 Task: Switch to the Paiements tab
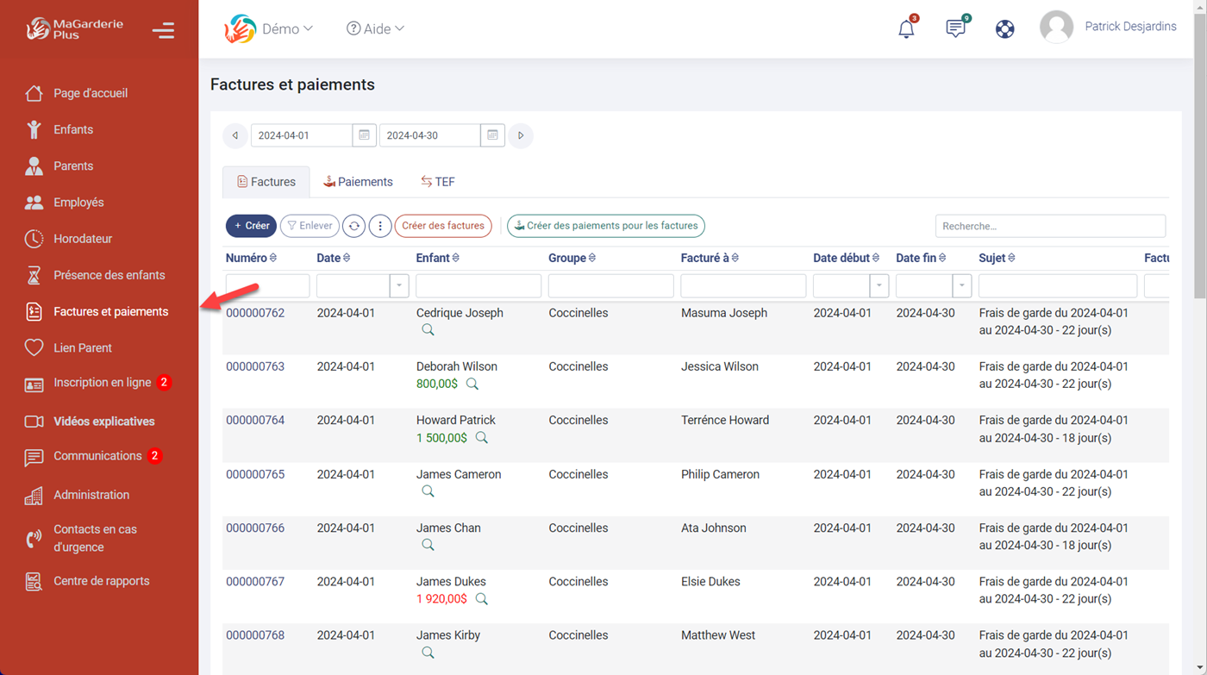coord(358,182)
